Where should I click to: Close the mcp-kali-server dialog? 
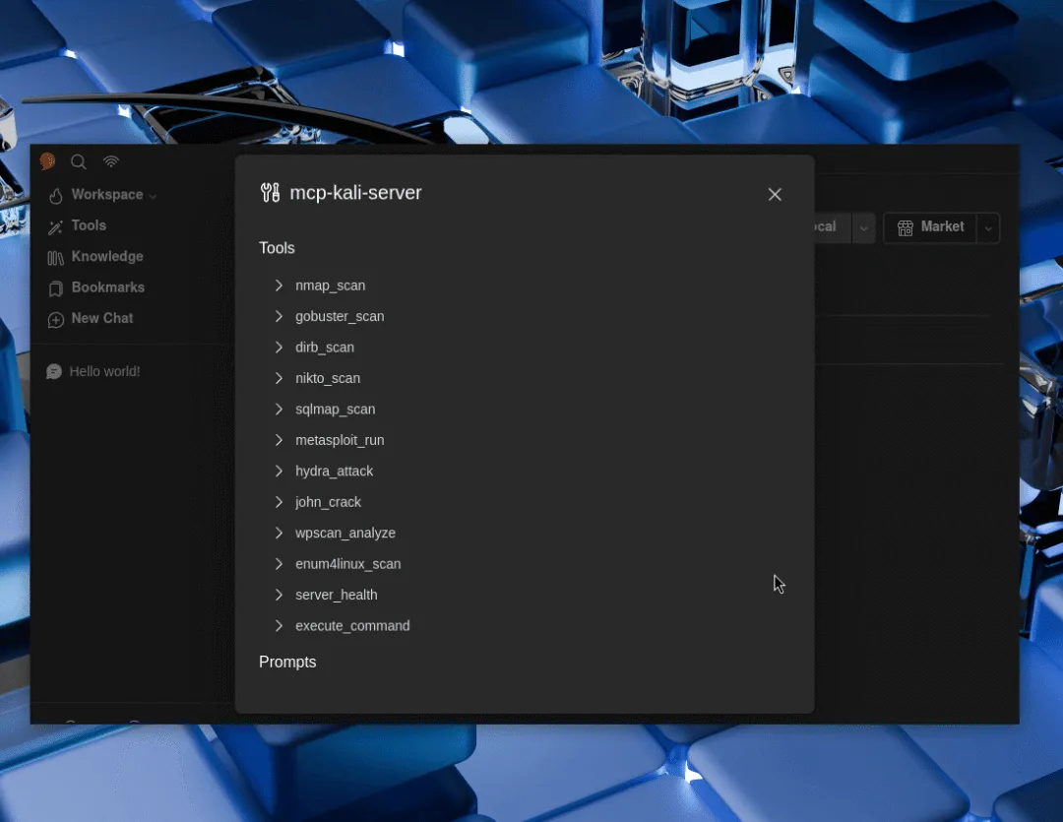[775, 195]
